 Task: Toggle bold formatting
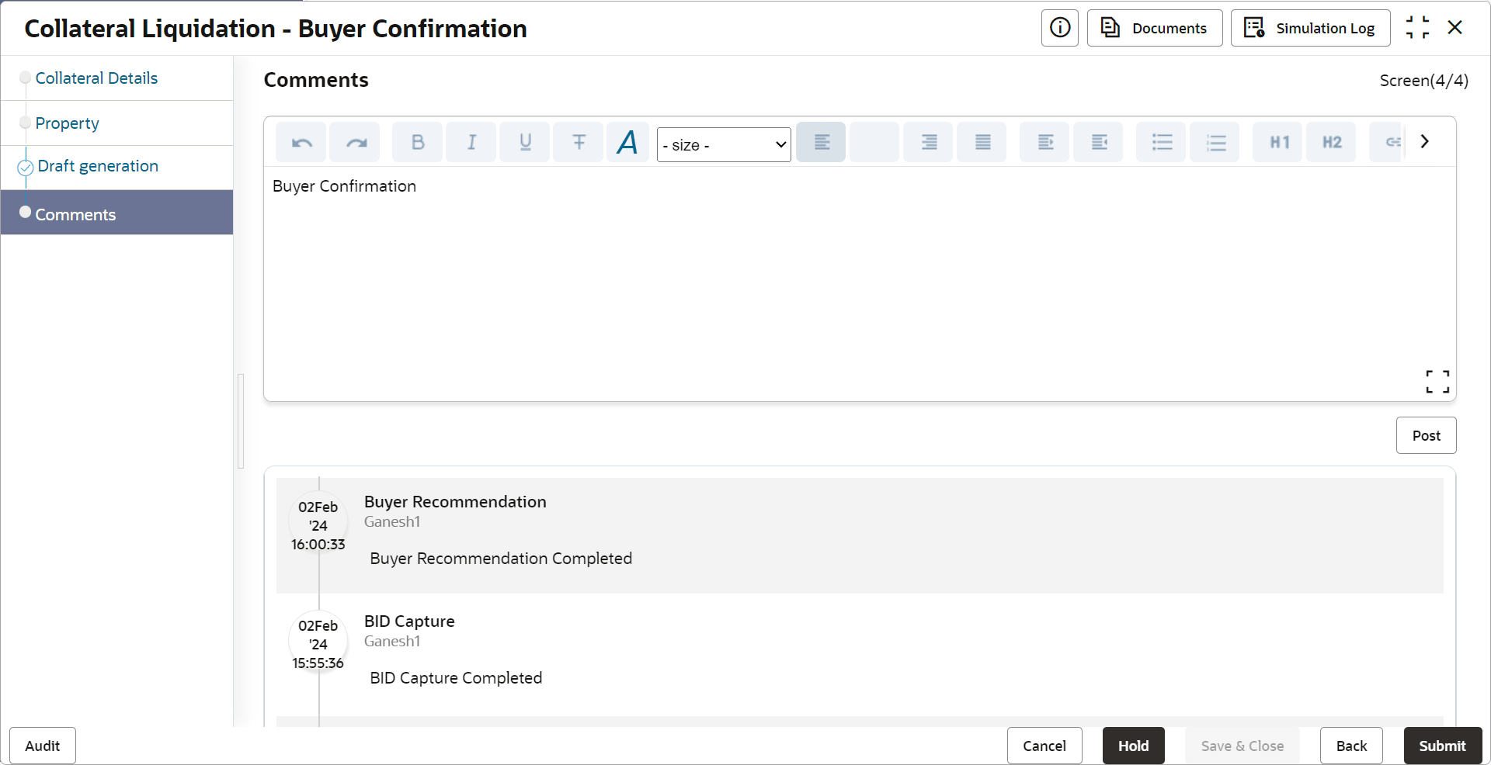[x=418, y=142]
